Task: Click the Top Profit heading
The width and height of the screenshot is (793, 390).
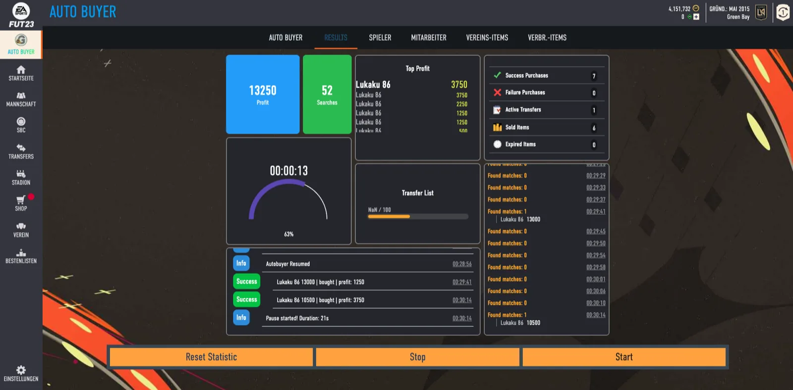Action: pyautogui.click(x=418, y=69)
